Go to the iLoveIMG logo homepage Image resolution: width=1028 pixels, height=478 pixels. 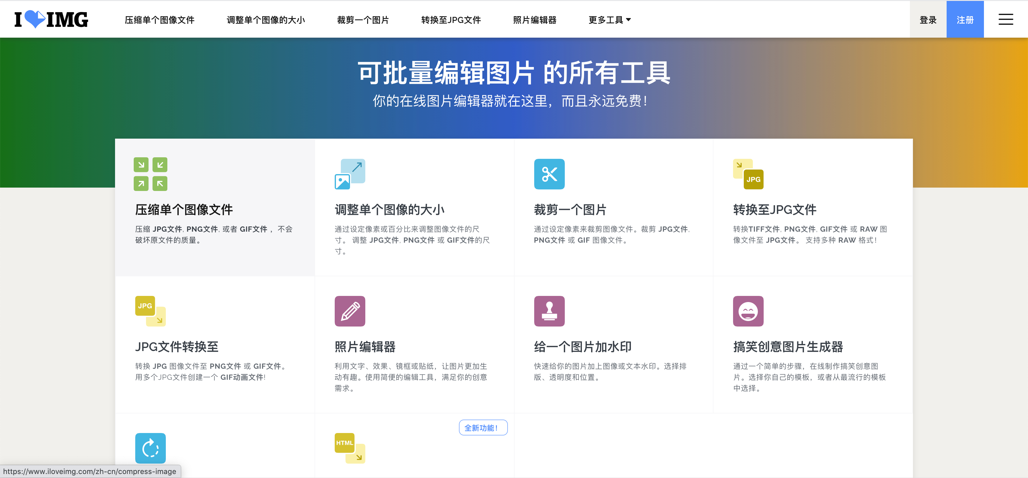(x=51, y=19)
